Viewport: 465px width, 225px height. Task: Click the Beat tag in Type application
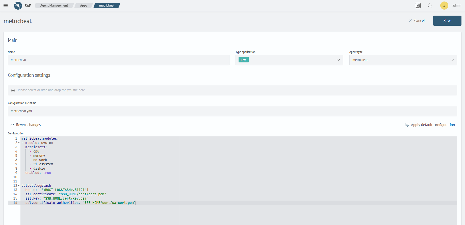pyautogui.click(x=244, y=60)
